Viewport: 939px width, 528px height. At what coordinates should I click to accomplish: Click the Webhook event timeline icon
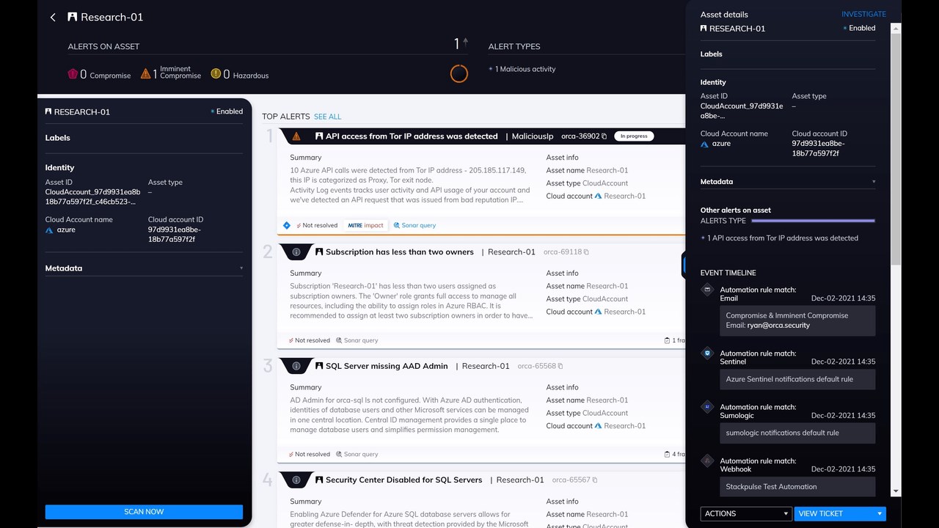click(x=707, y=461)
